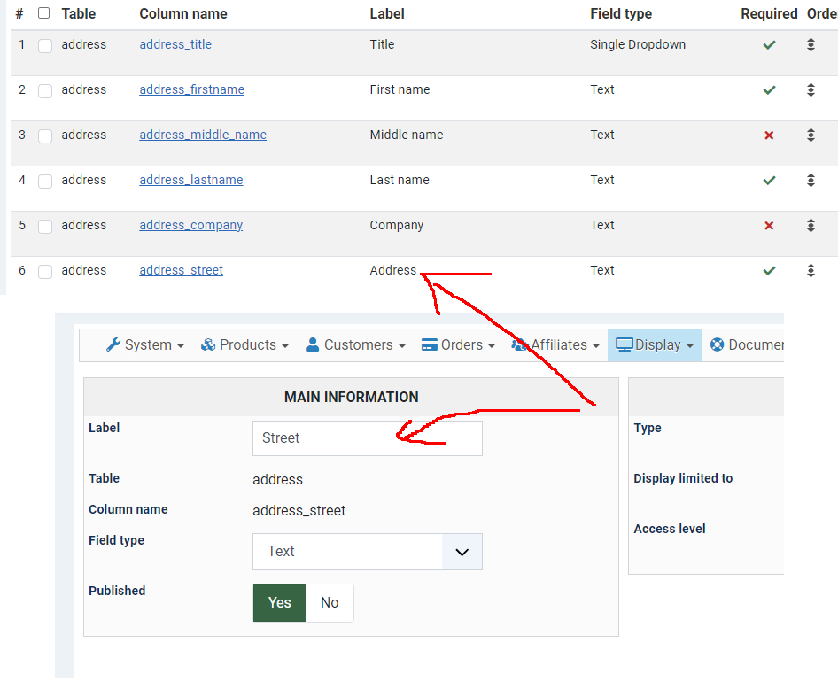The width and height of the screenshot is (838, 689).
Task: Open the address_middle_name field link
Action: [x=203, y=135]
